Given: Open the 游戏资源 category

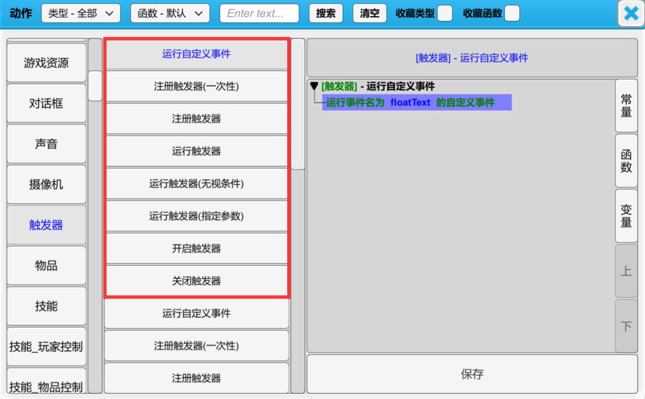Looking at the screenshot, I should pos(47,63).
